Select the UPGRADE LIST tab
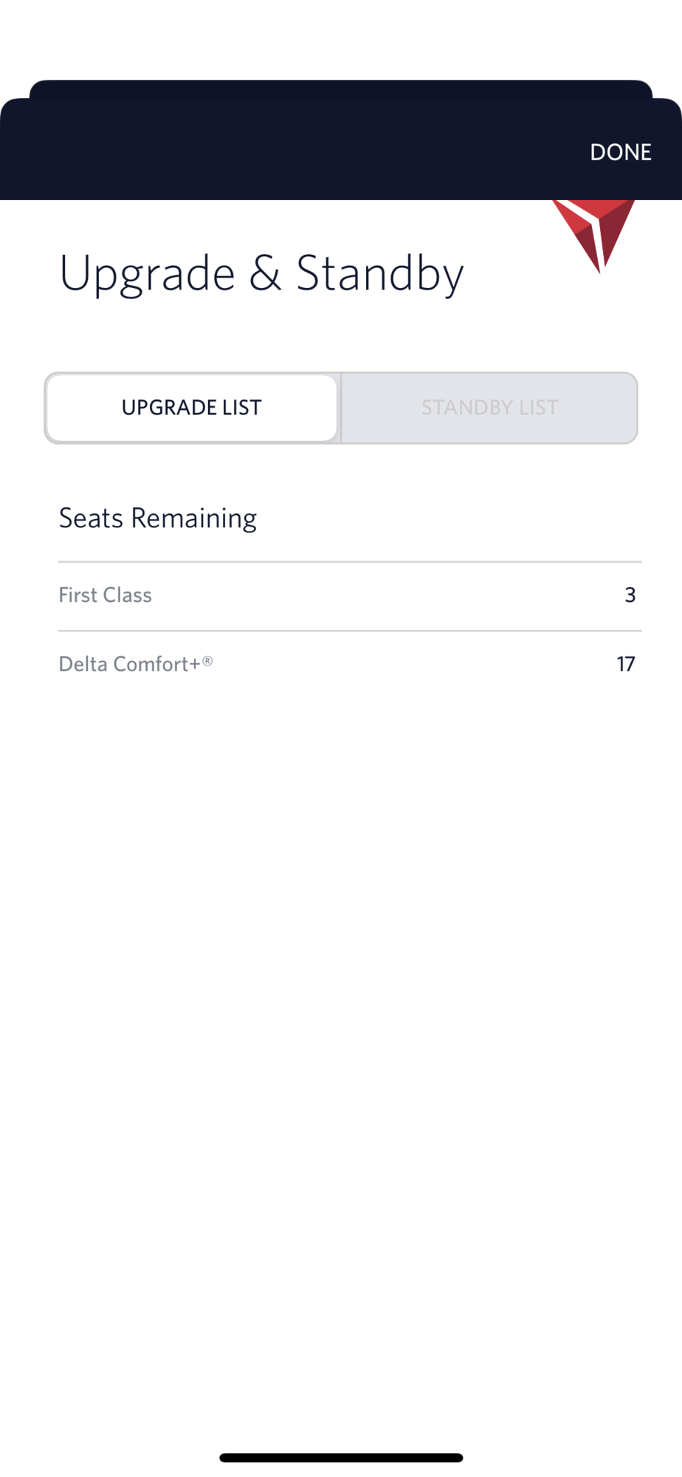This screenshot has height=1477, width=682. (191, 408)
